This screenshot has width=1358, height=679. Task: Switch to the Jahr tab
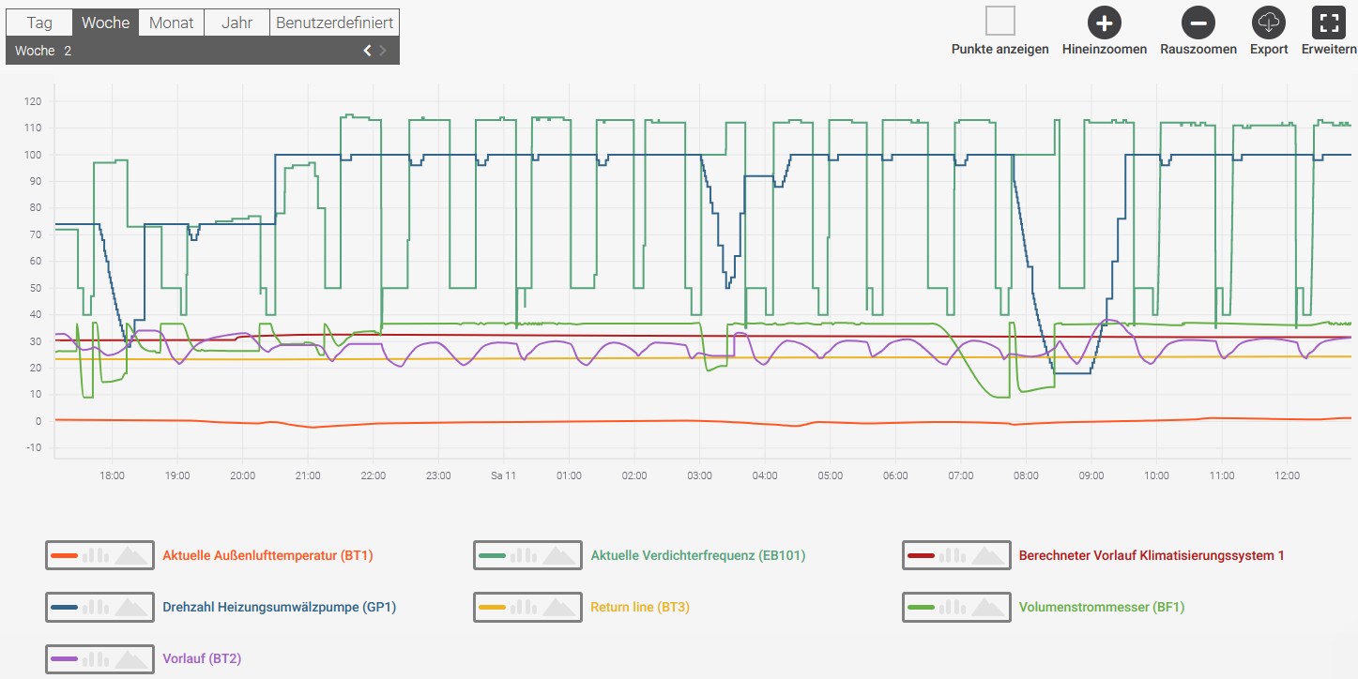click(x=237, y=23)
